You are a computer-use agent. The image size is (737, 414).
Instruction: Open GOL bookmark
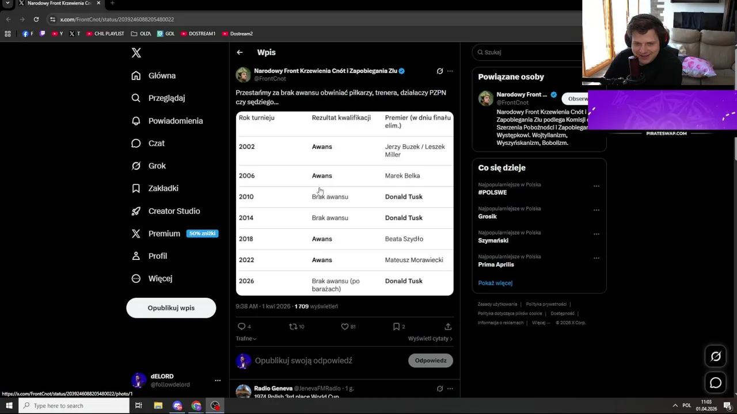coord(166,34)
